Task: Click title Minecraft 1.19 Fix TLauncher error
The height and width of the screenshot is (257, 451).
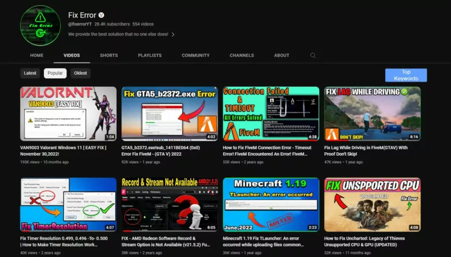Action: (x=264, y=241)
